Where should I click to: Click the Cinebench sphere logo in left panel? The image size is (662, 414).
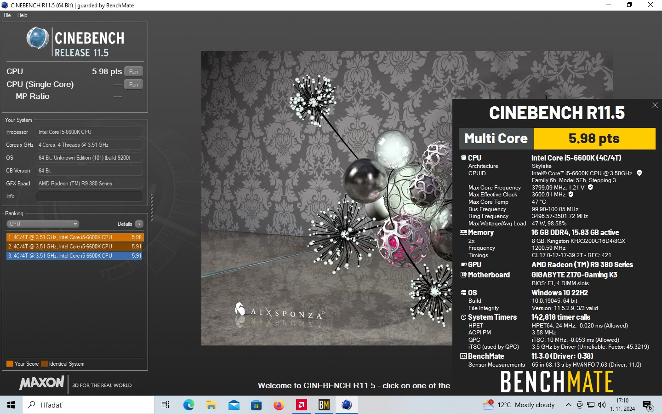38,38
